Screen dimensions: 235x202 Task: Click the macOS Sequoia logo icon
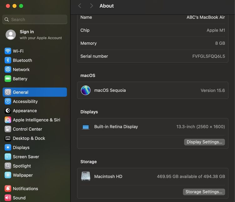(x=86, y=91)
